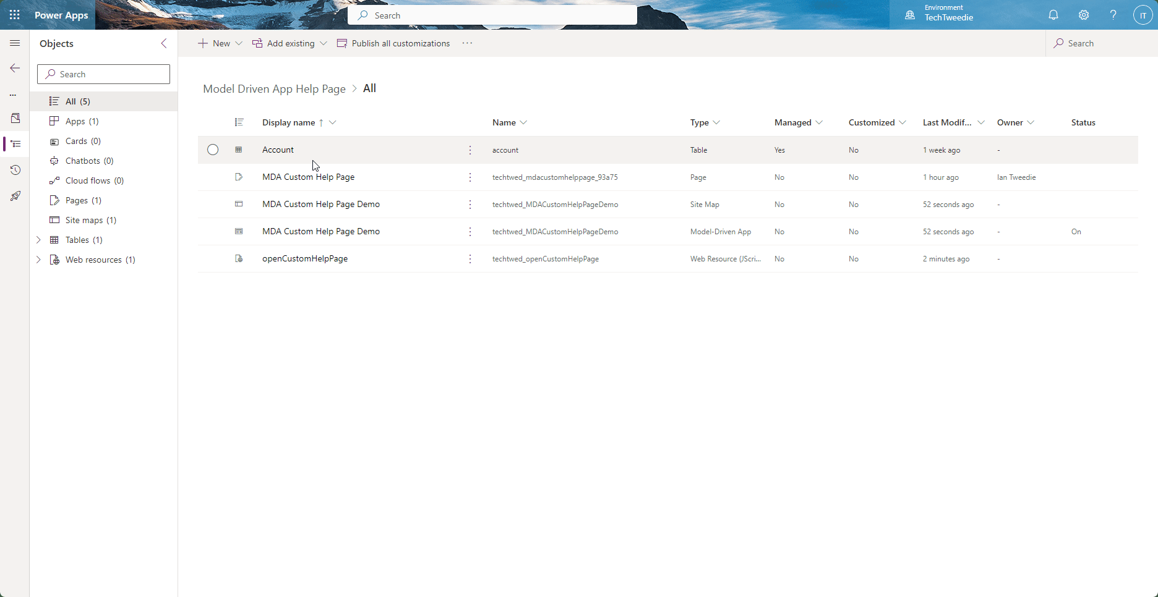Click the rocket pipelines icon in left rail
The width and height of the screenshot is (1158, 597).
(x=15, y=196)
